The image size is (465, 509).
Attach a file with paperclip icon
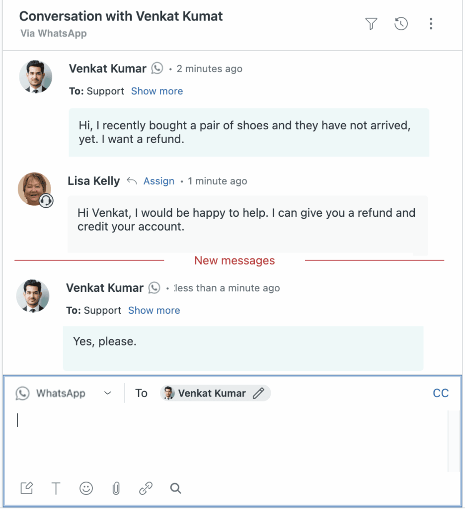pos(116,489)
